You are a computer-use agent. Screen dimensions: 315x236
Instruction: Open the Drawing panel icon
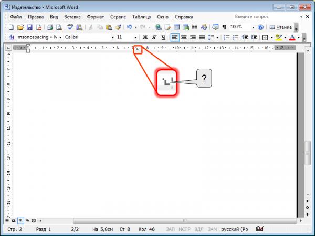click(204, 27)
